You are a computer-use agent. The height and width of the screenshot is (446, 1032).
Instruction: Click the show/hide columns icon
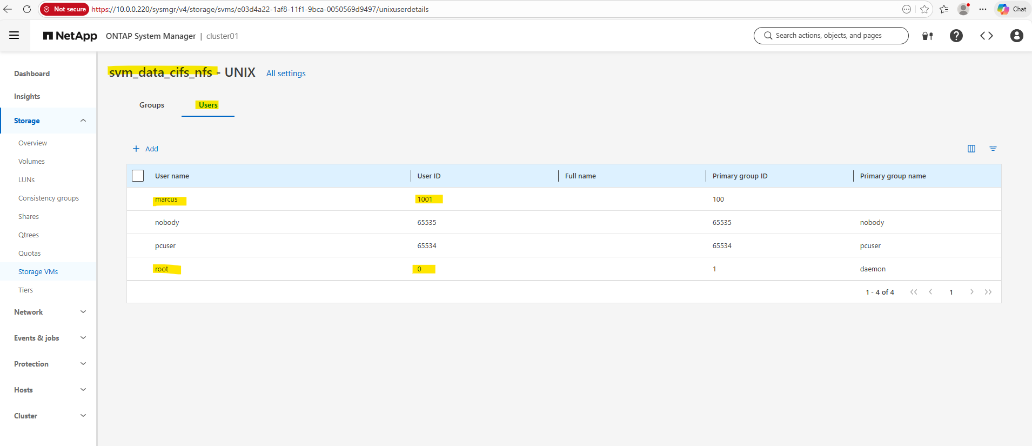pyautogui.click(x=971, y=149)
